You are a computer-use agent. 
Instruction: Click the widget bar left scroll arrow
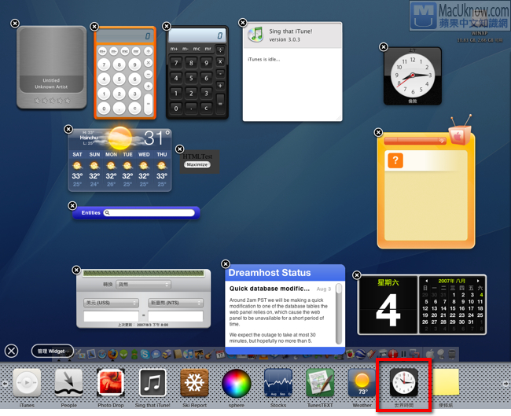pyautogui.click(x=5, y=384)
